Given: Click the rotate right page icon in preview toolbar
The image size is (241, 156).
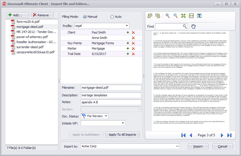Looking at the screenshot, I should (158, 16).
